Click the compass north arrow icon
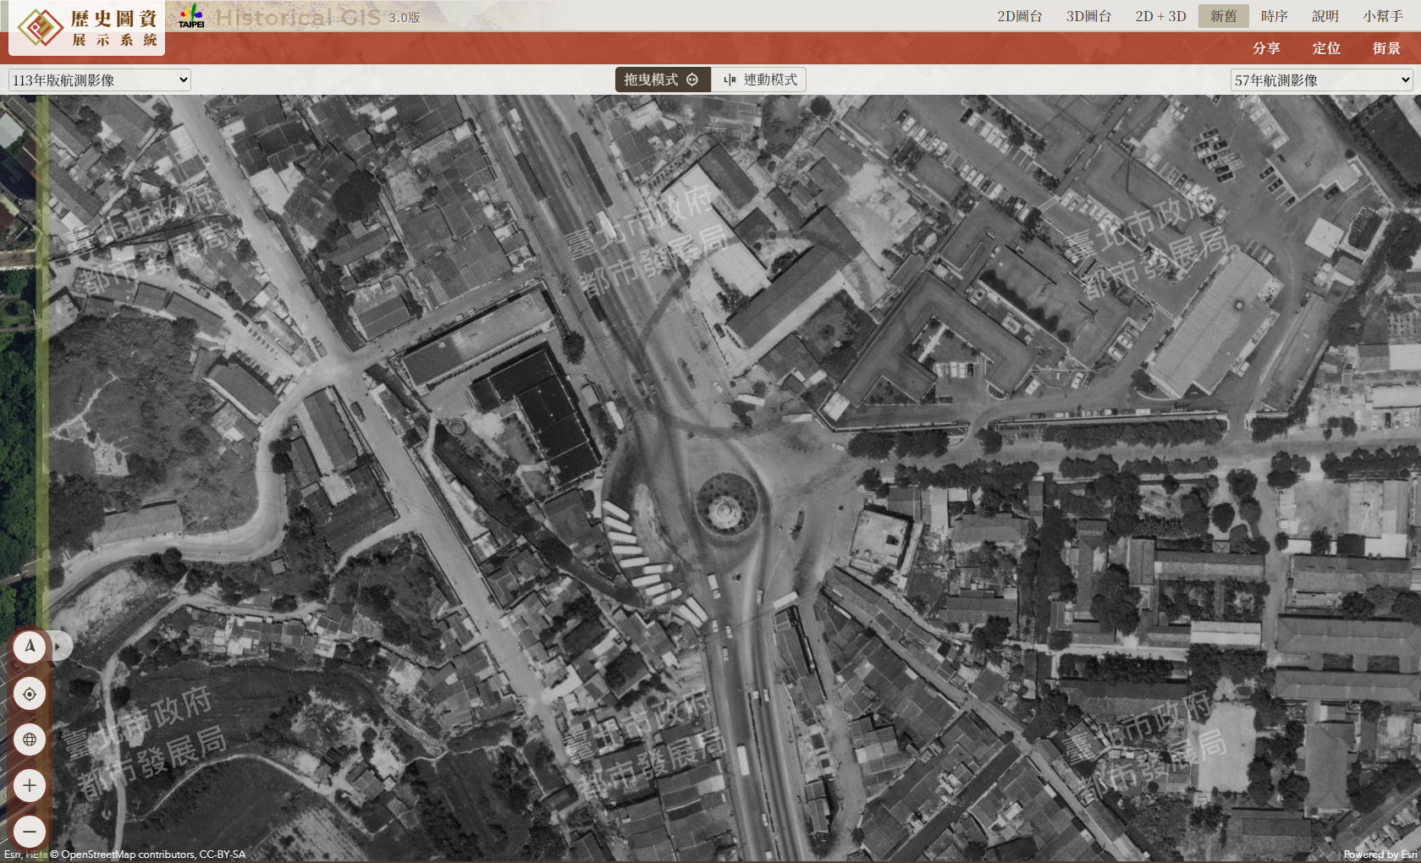This screenshot has width=1421, height=863. [30, 647]
